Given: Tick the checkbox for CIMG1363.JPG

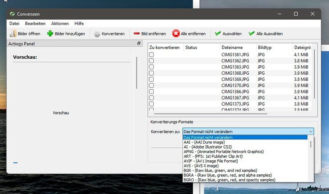Looking at the screenshot, I should click(151, 67).
